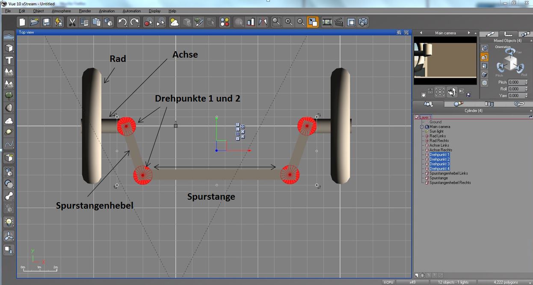Screen dimensions: 533x285
Task: Save the scene with floppy disk icon
Action: [x=46, y=22]
